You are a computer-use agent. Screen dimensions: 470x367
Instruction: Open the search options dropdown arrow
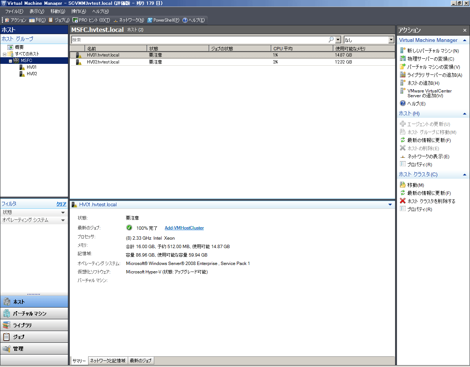(x=338, y=40)
